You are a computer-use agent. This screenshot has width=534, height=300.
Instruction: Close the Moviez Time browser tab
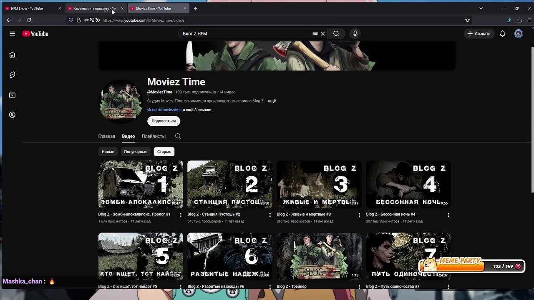(x=185, y=8)
